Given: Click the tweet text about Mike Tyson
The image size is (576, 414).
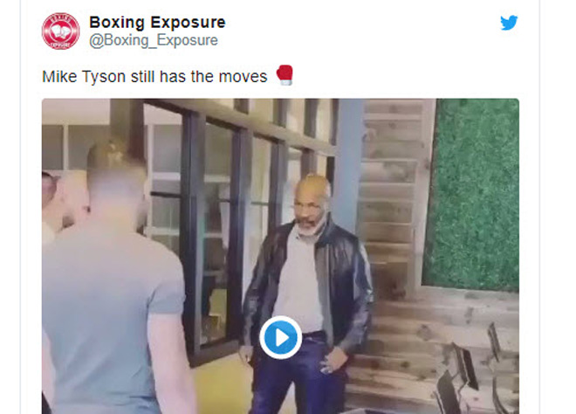Looking at the screenshot, I should [154, 77].
